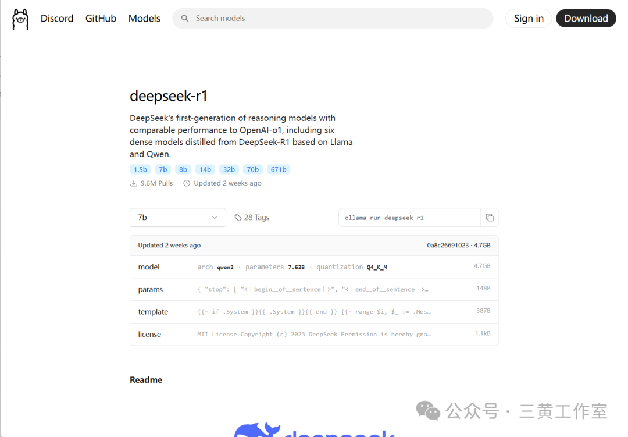Click the tag icon beside 28 Tags
Viewport: 628px width, 437px height.
click(x=238, y=218)
